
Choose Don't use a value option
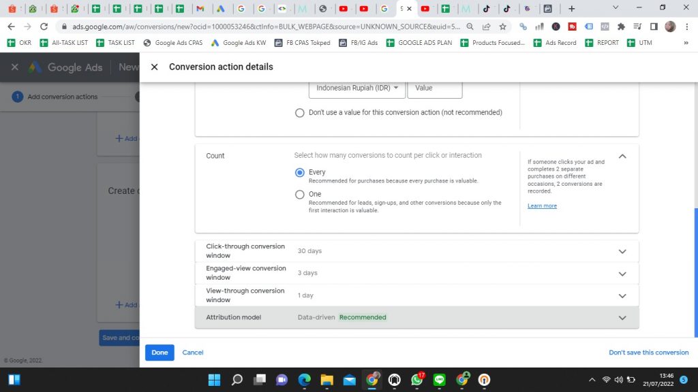coord(300,113)
